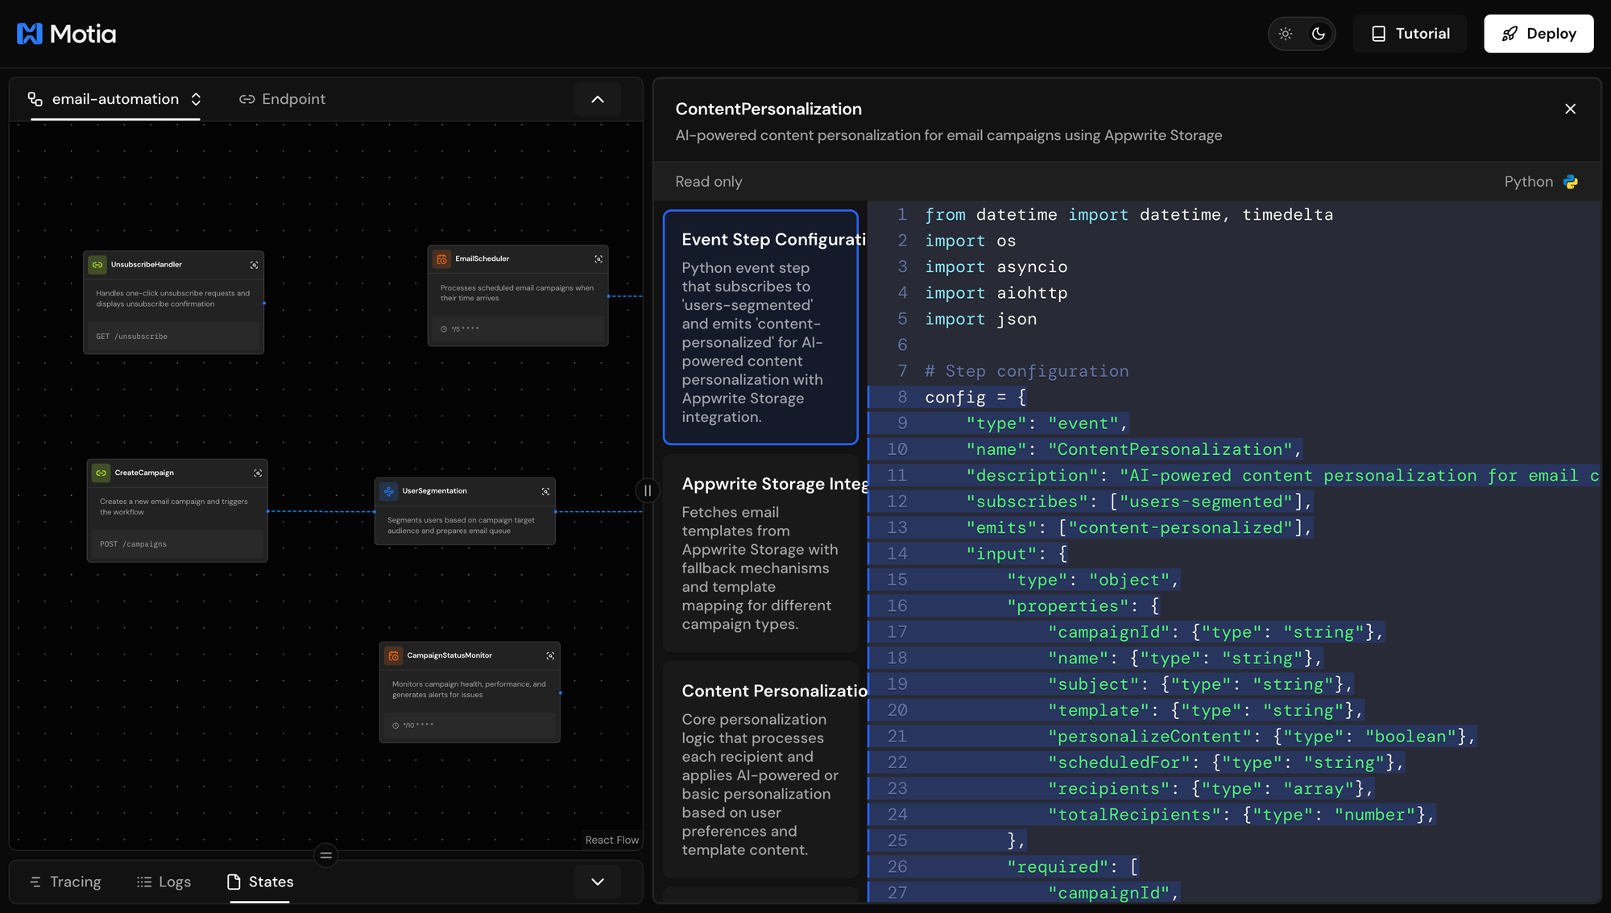Screen dimensions: 1611x913
Task: Click focus icon on UserSegmentation node
Action: [x=545, y=491]
